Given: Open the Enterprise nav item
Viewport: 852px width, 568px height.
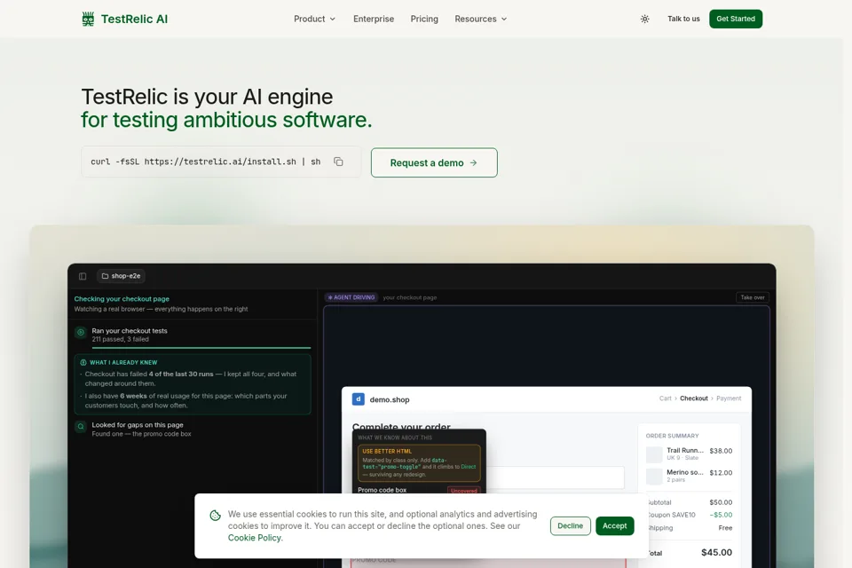Looking at the screenshot, I should (374, 19).
